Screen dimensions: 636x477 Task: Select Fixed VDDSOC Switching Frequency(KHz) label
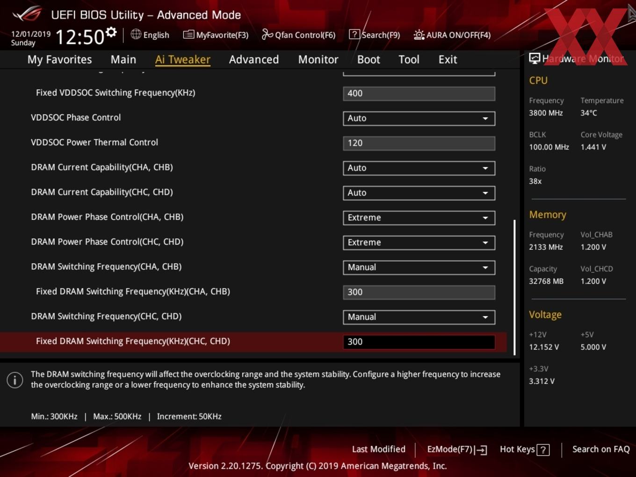tap(116, 93)
